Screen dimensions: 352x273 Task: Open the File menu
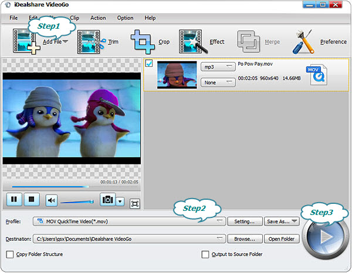[13, 18]
